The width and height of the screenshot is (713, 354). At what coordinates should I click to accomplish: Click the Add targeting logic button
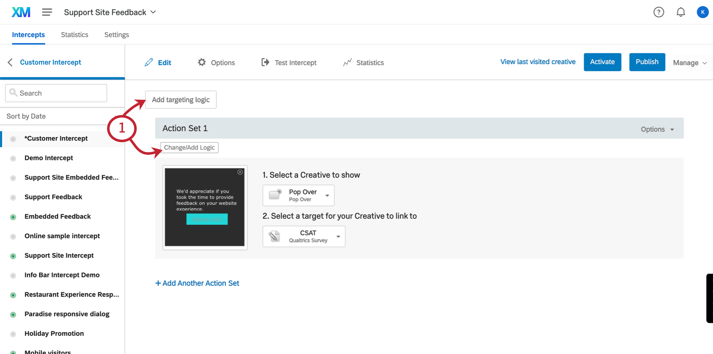(x=181, y=100)
